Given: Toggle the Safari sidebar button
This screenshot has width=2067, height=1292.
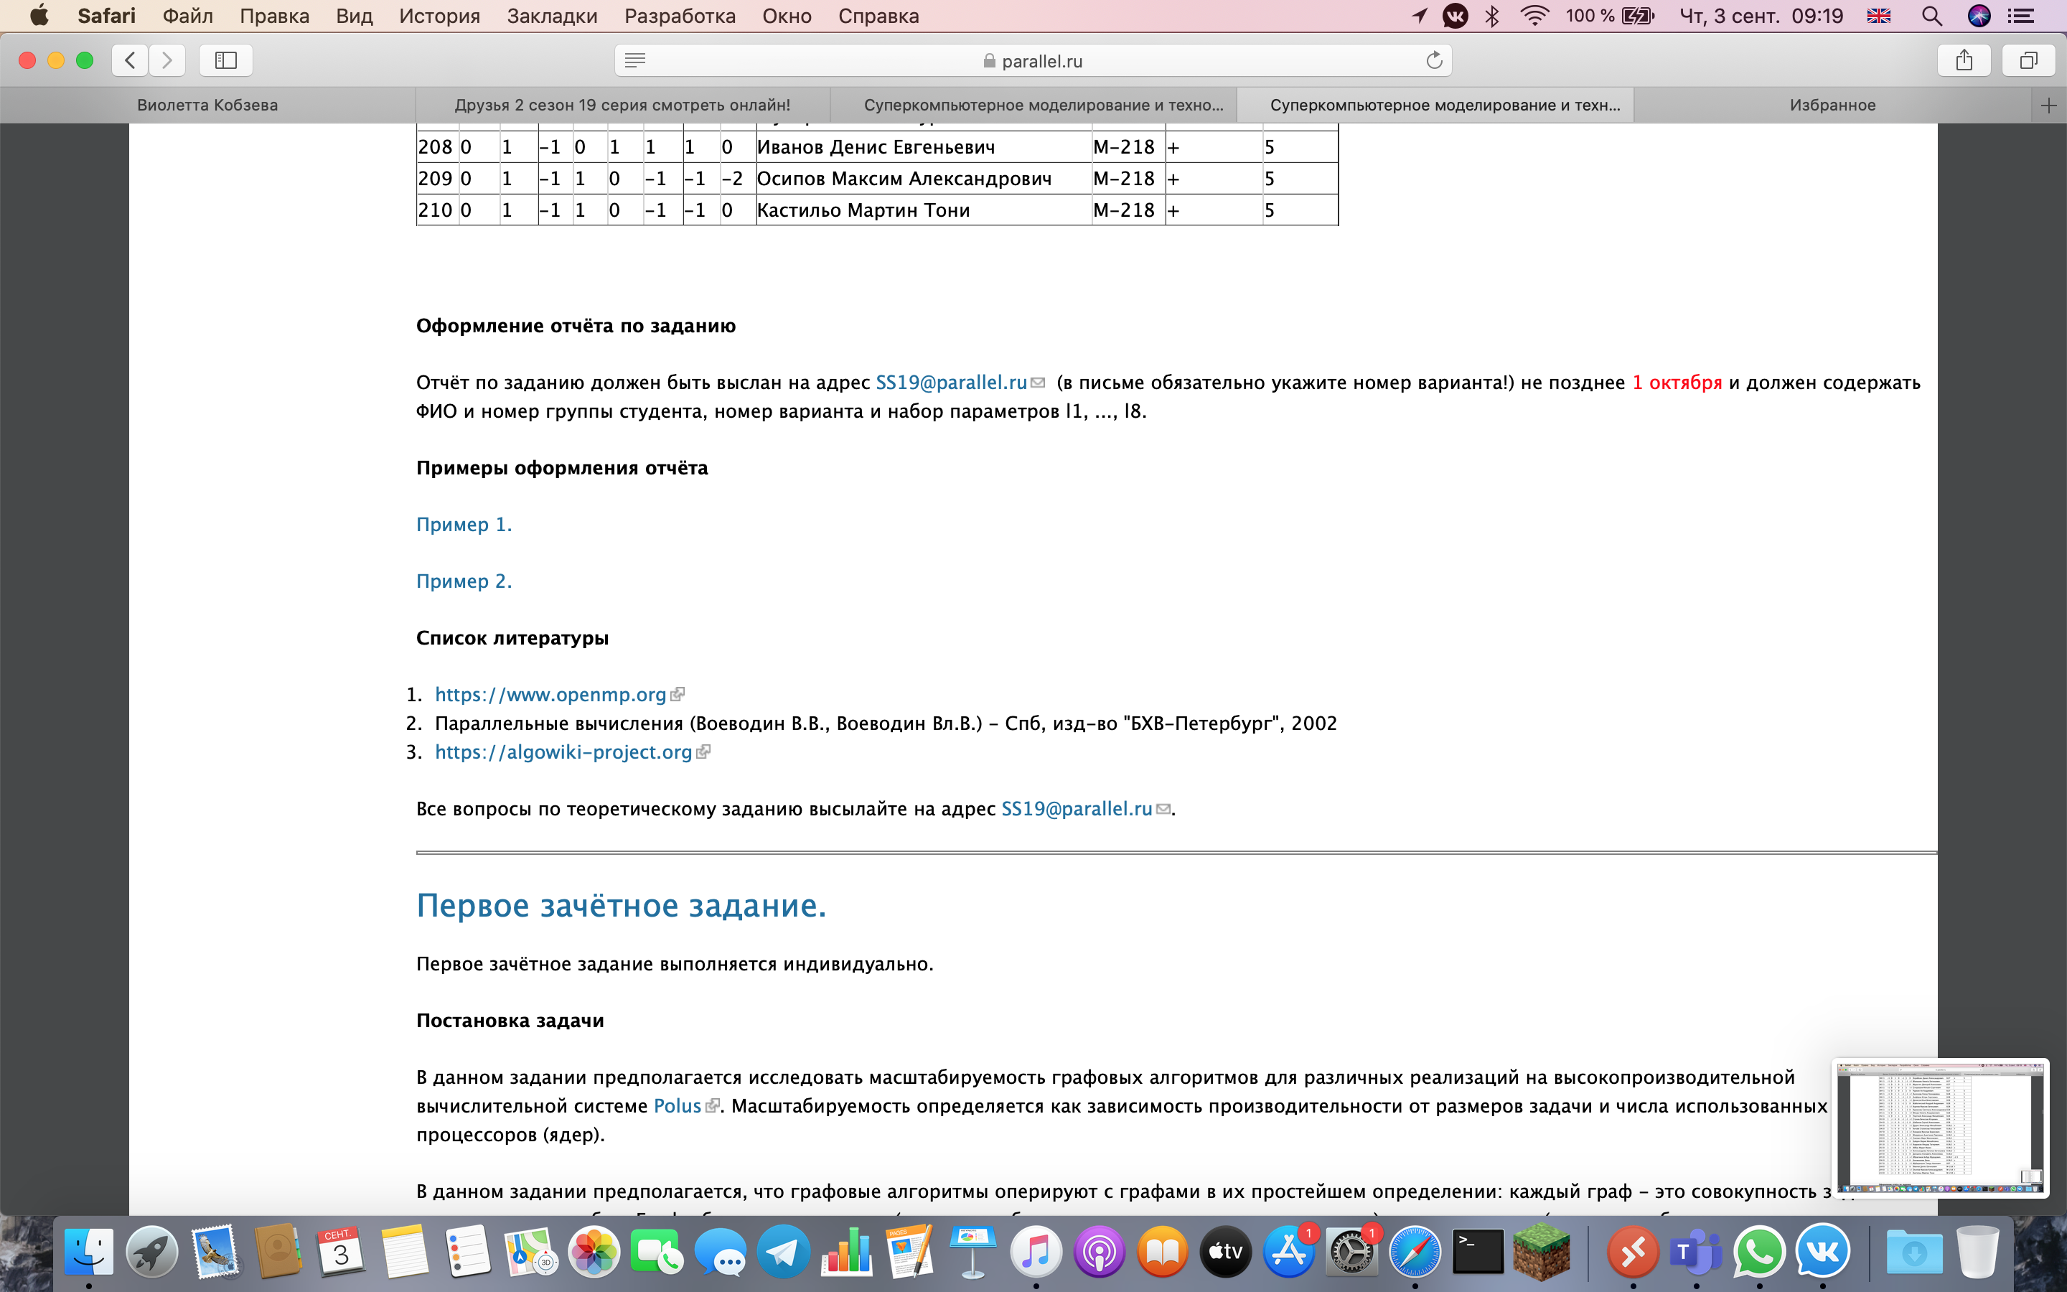Looking at the screenshot, I should point(225,60).
